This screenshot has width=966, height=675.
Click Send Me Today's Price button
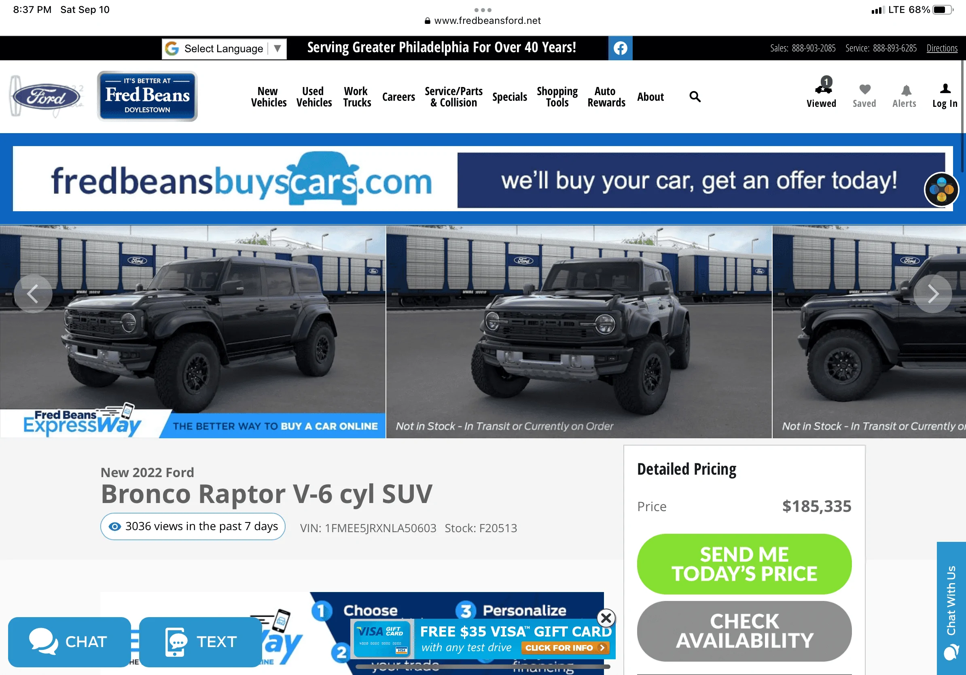pos(744,564)
